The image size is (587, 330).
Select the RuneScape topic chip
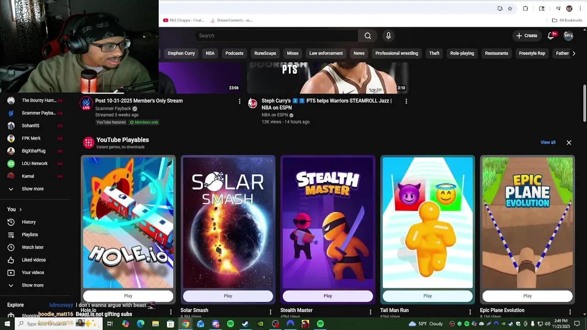265,53
